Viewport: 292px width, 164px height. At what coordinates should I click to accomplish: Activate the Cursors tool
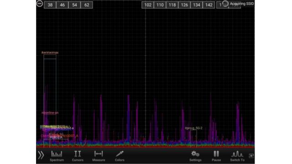pos(78,156)
